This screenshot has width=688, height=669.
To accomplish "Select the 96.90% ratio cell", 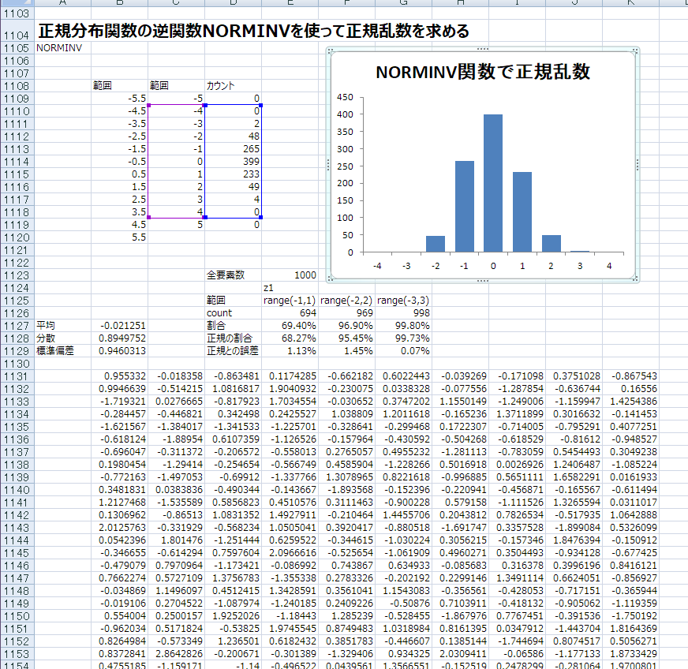I will tap(346, 326).
